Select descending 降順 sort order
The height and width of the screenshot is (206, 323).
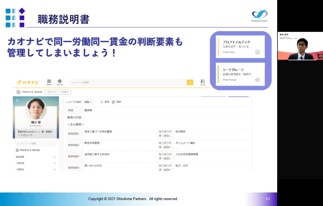coord(116,102)
